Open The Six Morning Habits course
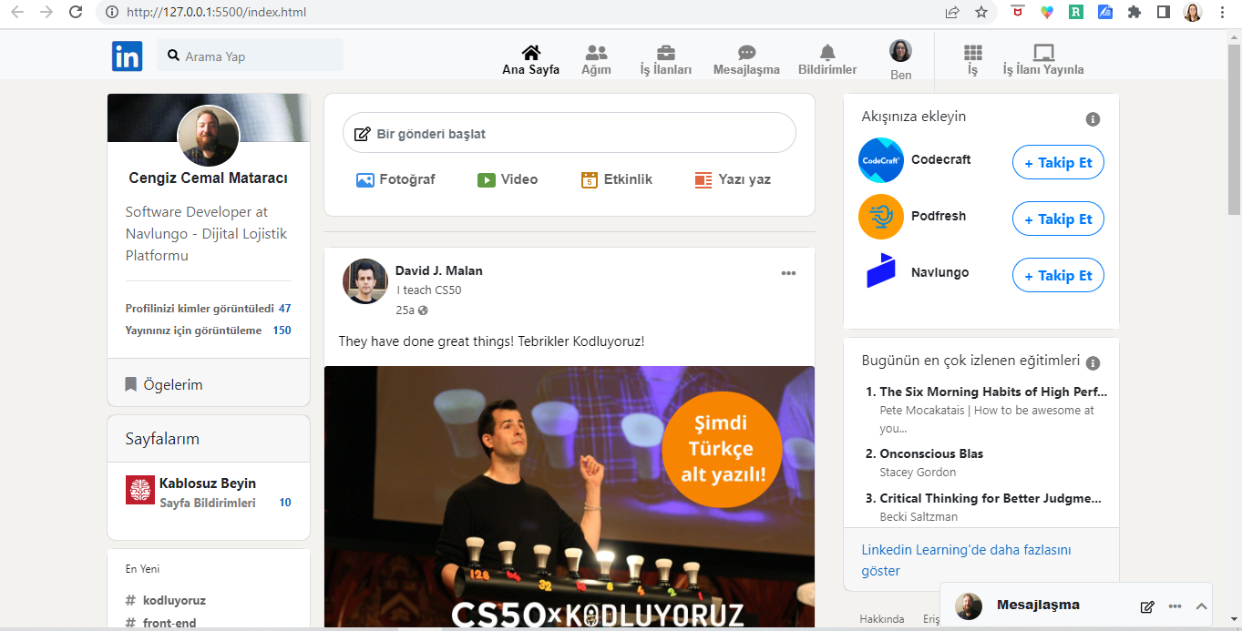The height and width of the screenshot is (631, 1242). pyautogui.click(x=993, y=392)
